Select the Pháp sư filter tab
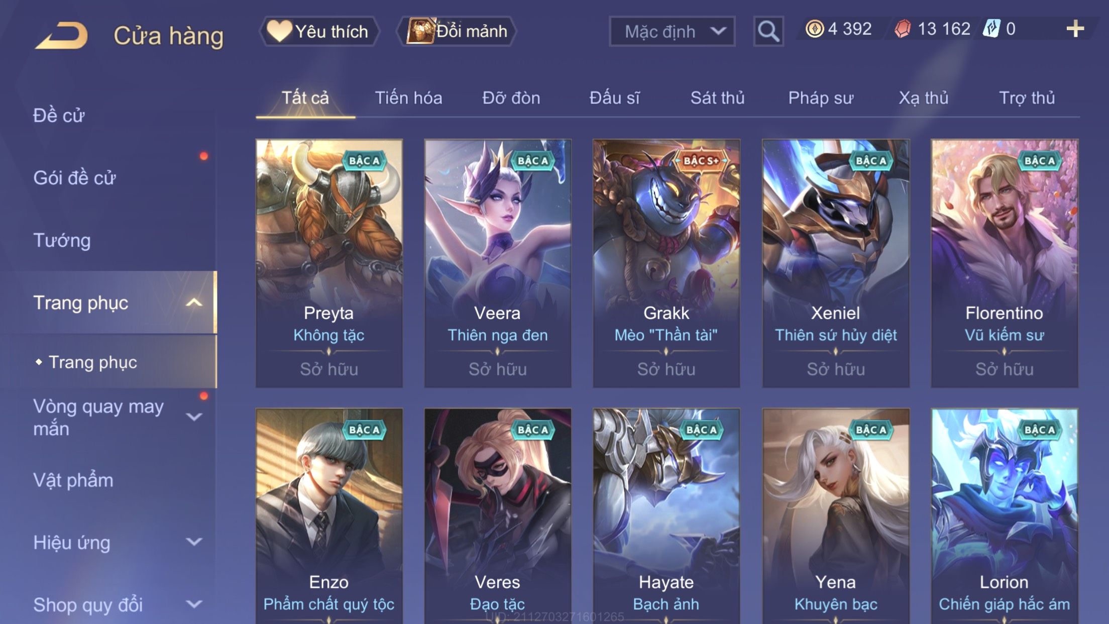The image size is (1109, 624). [x=821, y=97]
